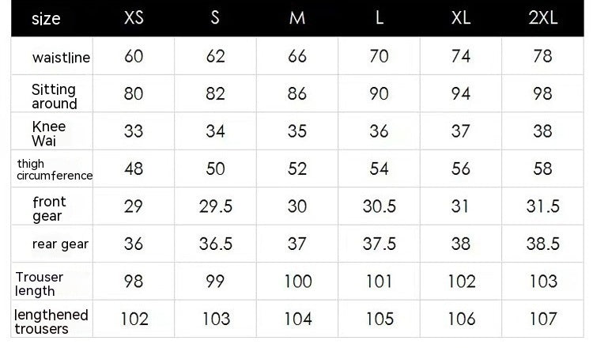This screenshot has height=348, width=593.
Task: Click the M size column header
Action: coord(297,19)
